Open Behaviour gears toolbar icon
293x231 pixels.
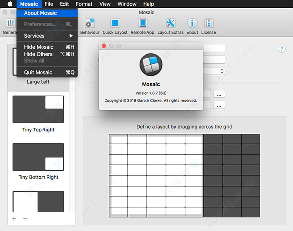[90, 23]
